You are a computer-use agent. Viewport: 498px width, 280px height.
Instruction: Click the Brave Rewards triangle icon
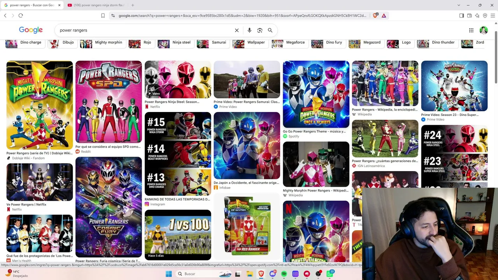point(384,16)
